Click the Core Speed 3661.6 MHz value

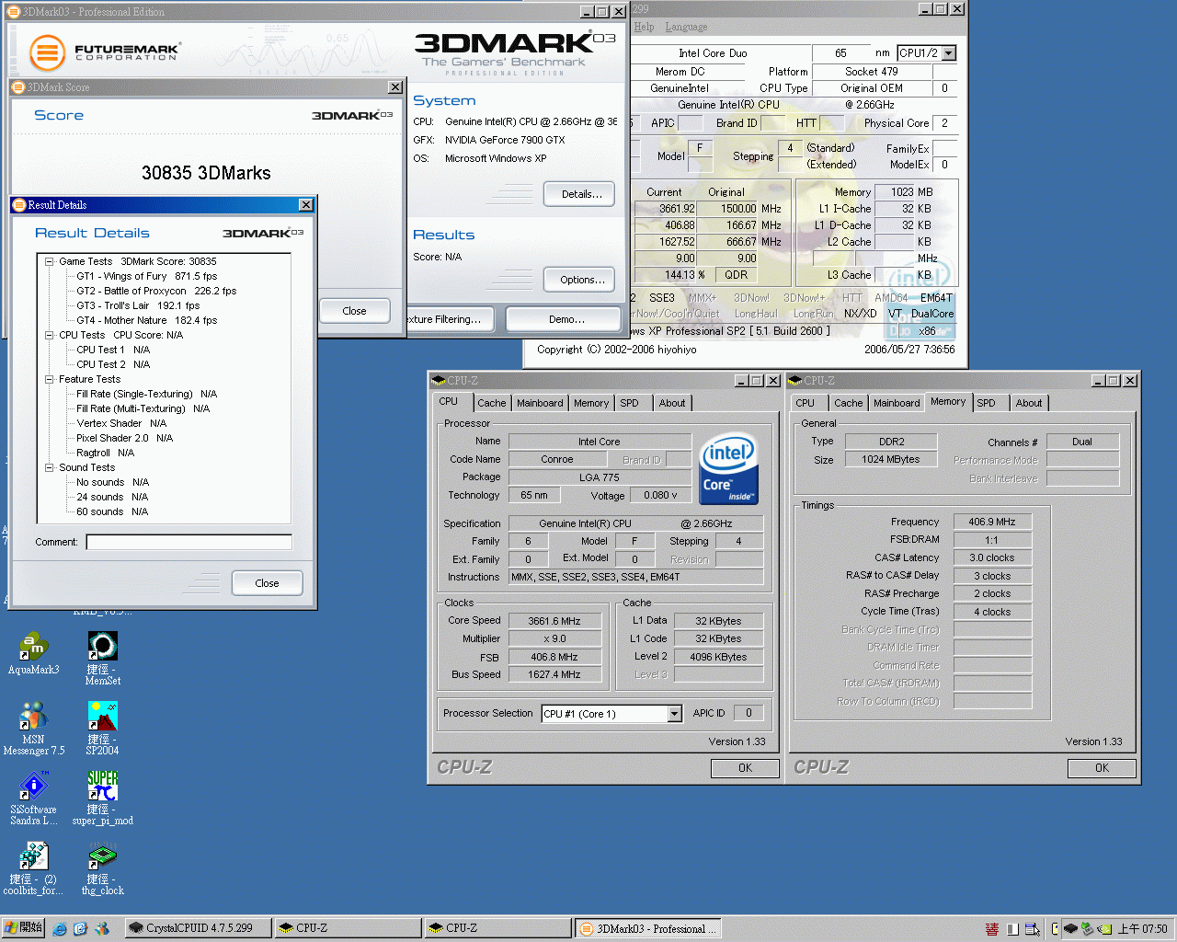point(554,621)
